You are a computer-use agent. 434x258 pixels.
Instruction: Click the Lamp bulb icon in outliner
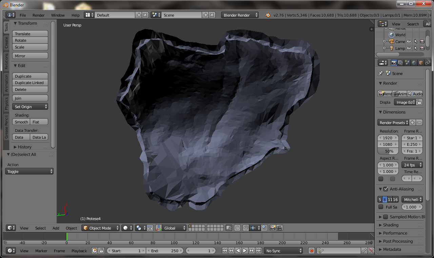[392, 48]
